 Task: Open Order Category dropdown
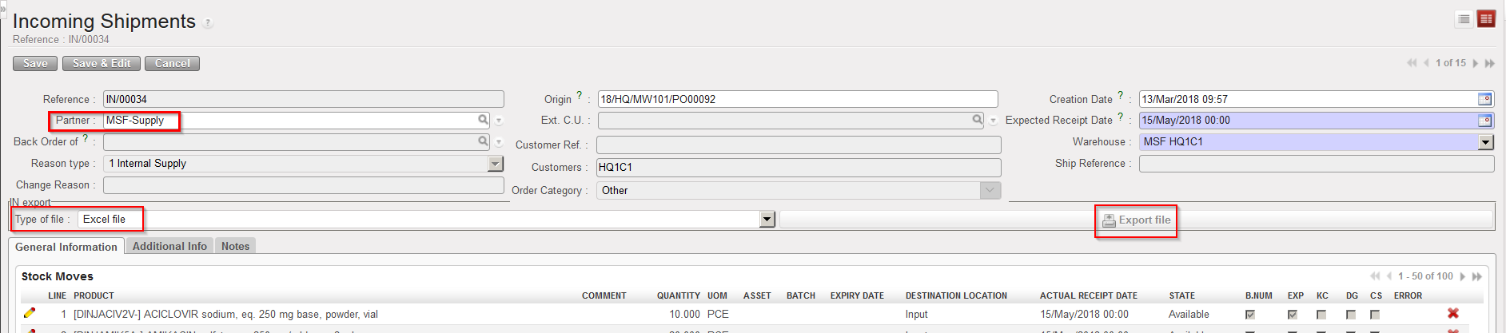pyautogui.click(x=990, y=190)
